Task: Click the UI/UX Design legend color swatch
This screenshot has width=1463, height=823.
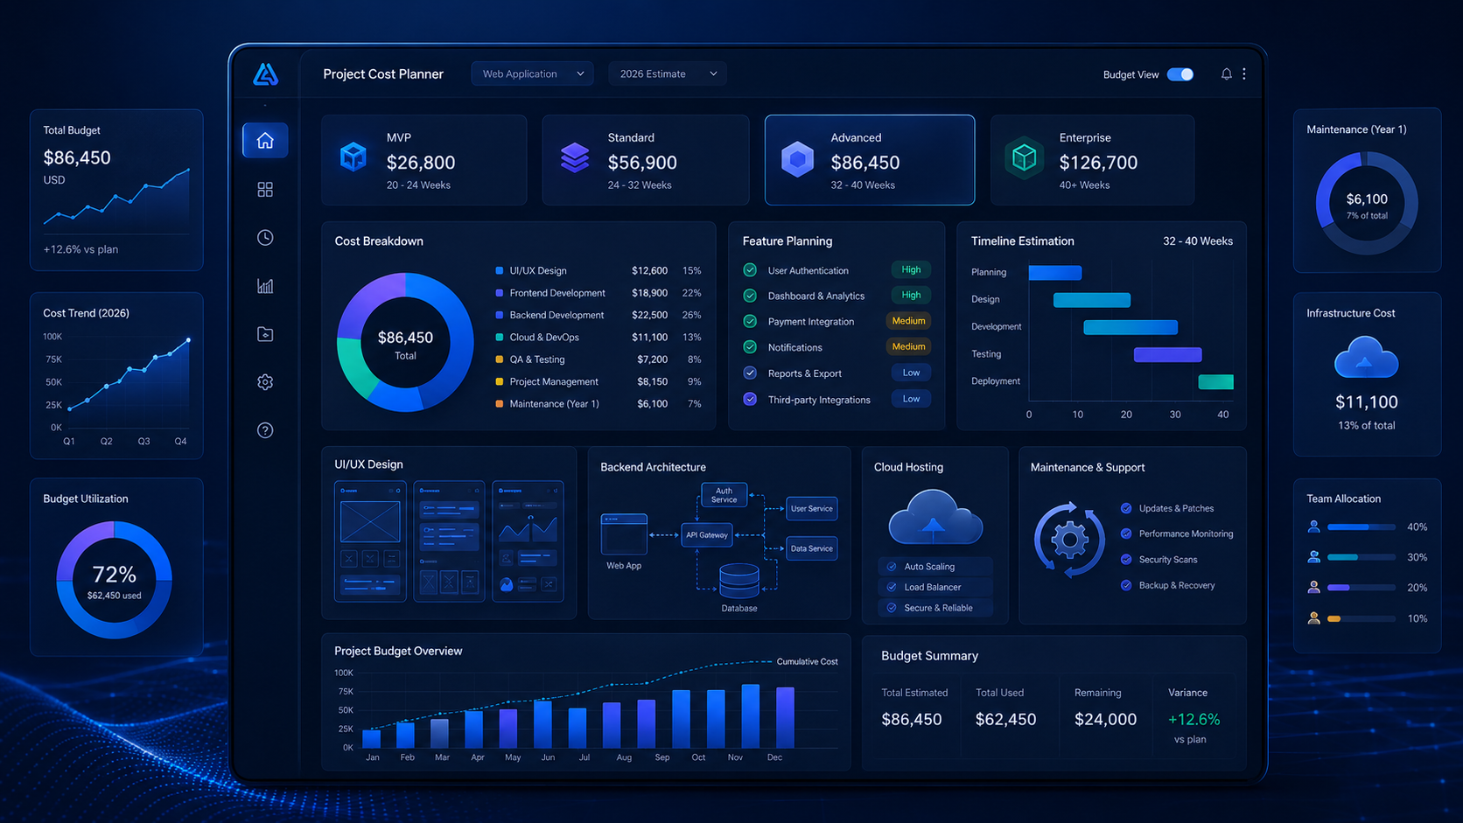Action: coord(499,271)
